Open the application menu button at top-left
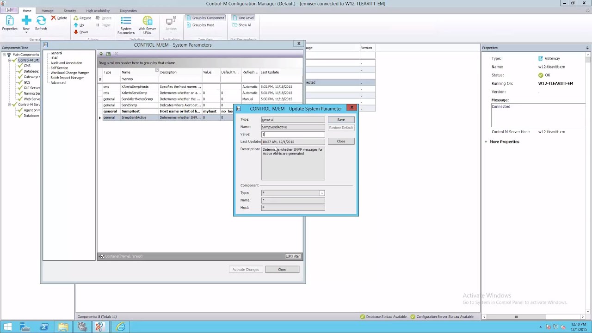This screenshot has width=592, height=333. 8,10
